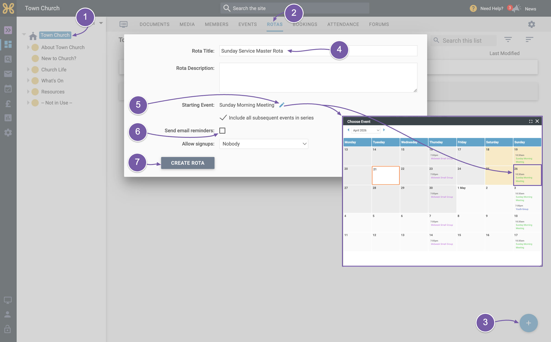Open the dashboard grid icon in sidebar
The height and width of the screenshot is (342, 551).
8,44
